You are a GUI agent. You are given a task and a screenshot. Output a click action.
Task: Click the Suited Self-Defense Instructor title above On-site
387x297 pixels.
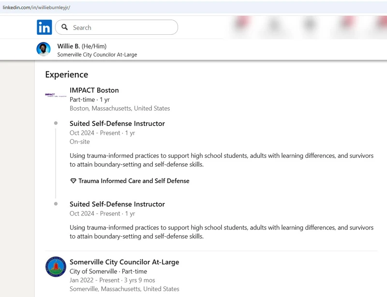(117, 124)
